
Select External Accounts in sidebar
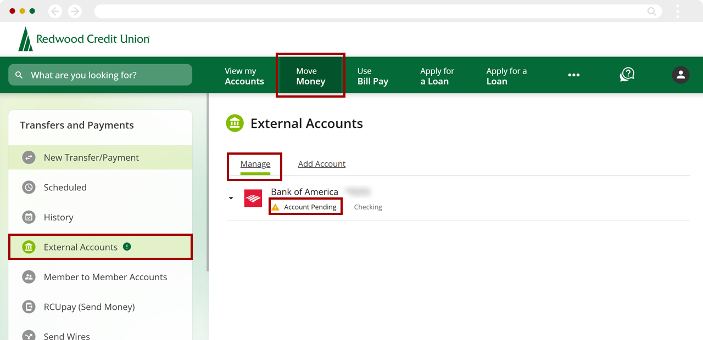click(101, 247)
